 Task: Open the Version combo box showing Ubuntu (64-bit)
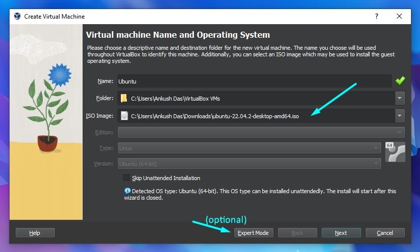249,163
